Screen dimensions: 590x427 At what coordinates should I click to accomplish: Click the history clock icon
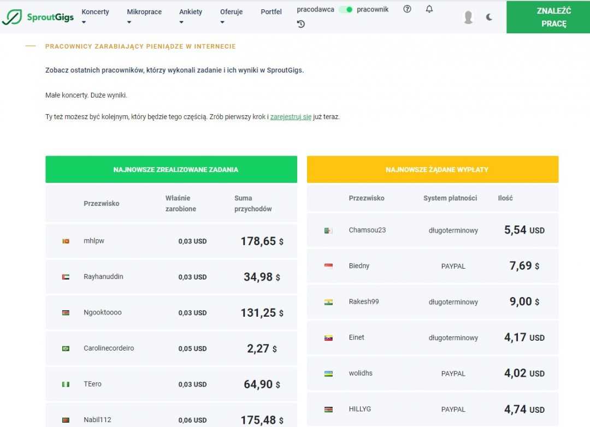[x=301, y=24]
